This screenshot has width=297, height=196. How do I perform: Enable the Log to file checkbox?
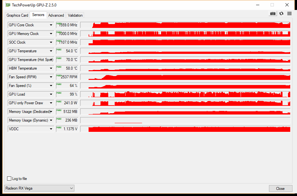click(9, 178)
